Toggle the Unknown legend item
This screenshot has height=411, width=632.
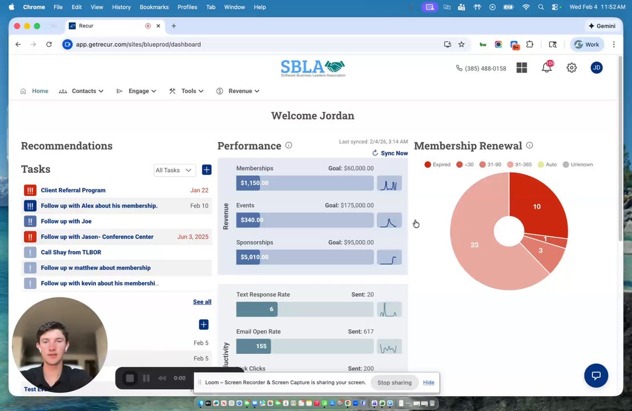click(578, 164)
